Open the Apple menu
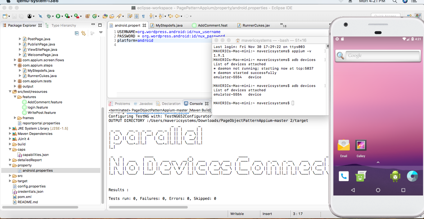 (8, 1)
